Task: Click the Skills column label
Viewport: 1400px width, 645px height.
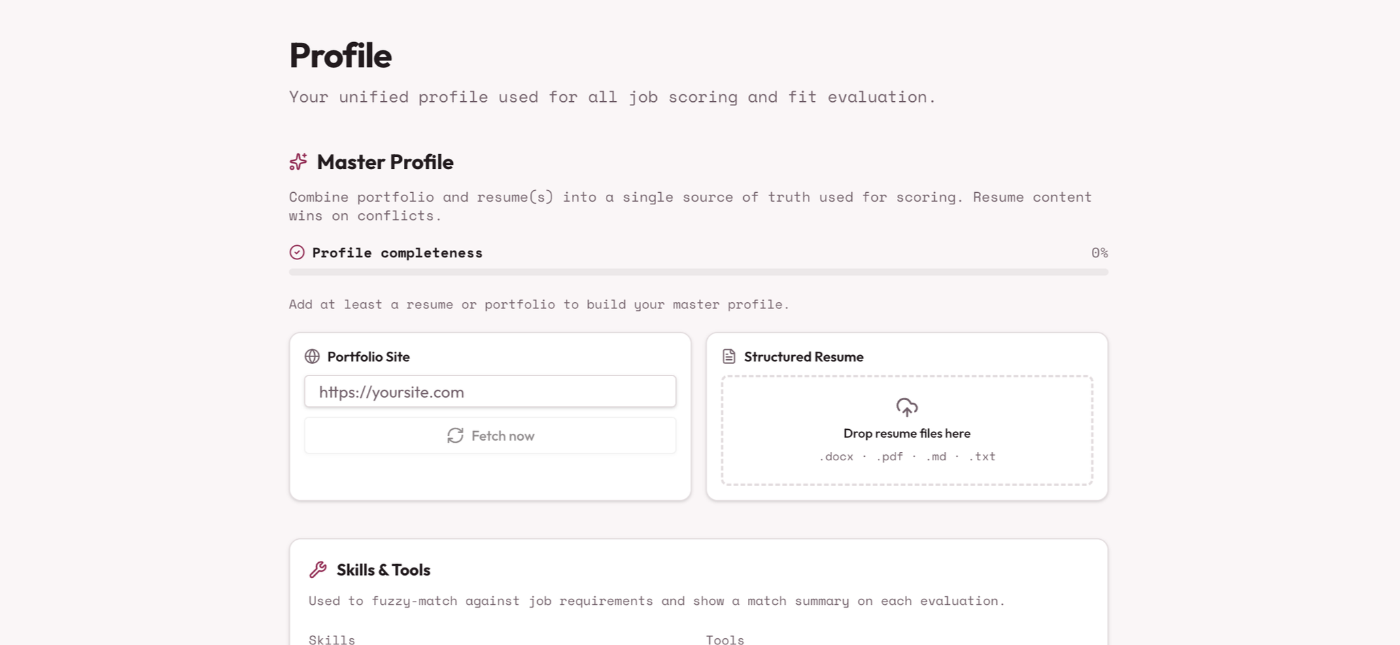Action: point(332,640)
